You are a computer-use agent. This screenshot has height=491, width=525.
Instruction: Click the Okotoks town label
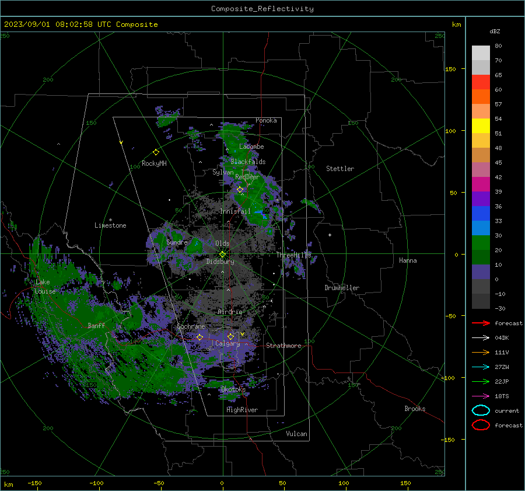click(233, 389)
